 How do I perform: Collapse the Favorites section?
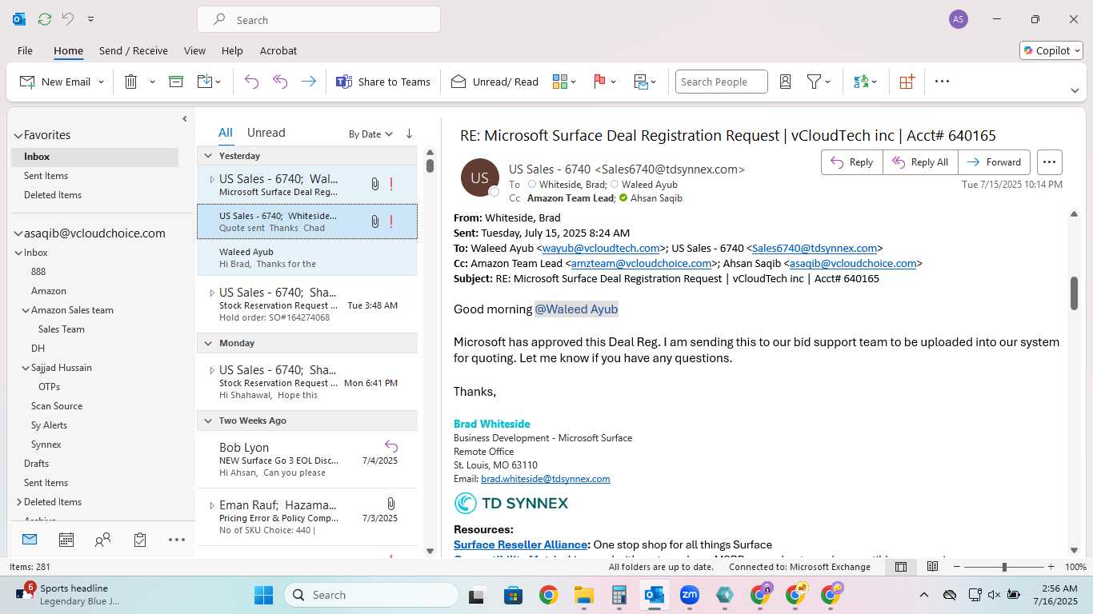pos(18,135)
